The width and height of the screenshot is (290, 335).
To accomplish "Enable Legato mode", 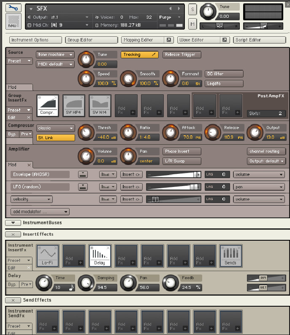I will click(x=224, y=83).
